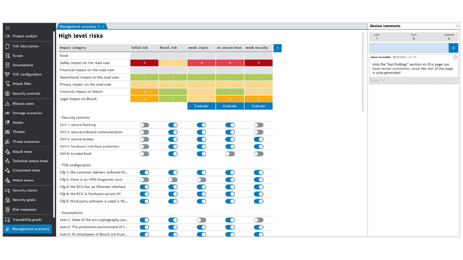Viewport: 463px width, 260px height.
Task: Click the Attack filter funnel icon
Action: [x=8, y=84]
